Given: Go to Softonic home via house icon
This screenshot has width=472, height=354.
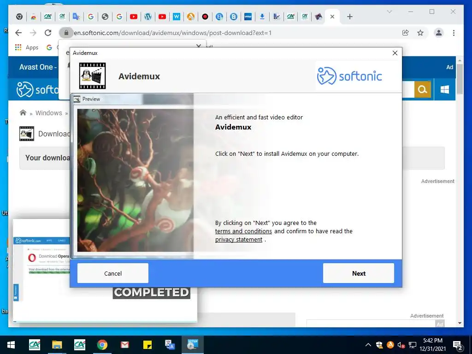Looking at the screenshot, I should [x=23, y=113].
